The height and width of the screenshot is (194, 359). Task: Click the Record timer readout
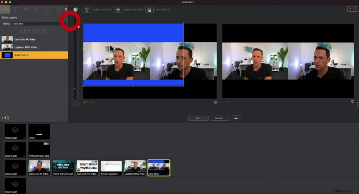134,10
